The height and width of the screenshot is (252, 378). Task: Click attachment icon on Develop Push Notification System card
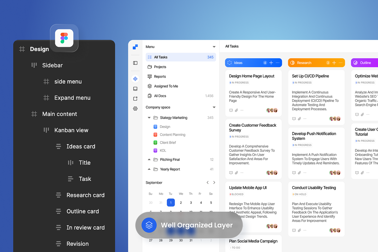(300, 173)
